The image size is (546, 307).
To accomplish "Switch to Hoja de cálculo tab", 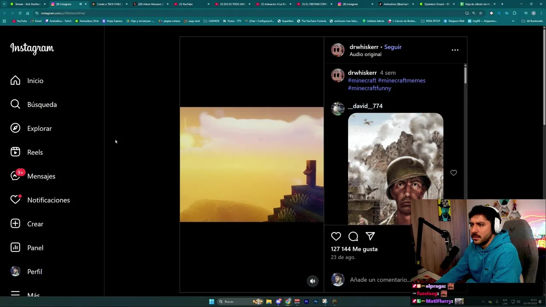I will click(x=478, y=4).
